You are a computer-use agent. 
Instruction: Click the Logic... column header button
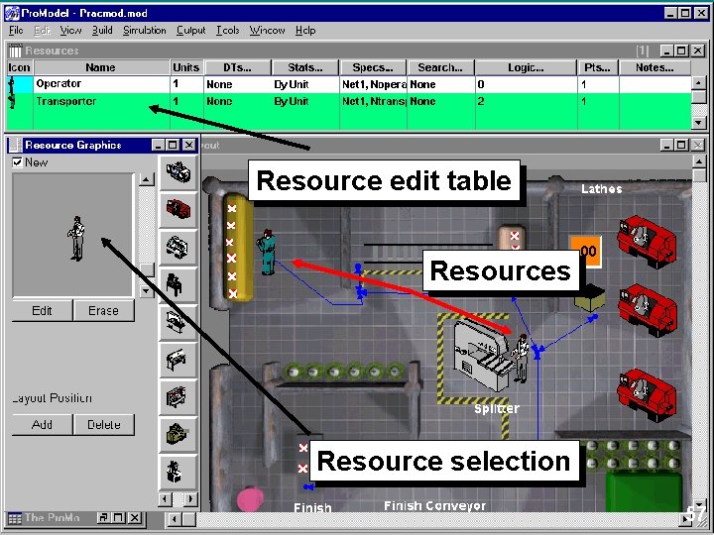click(x=526, y=67)
